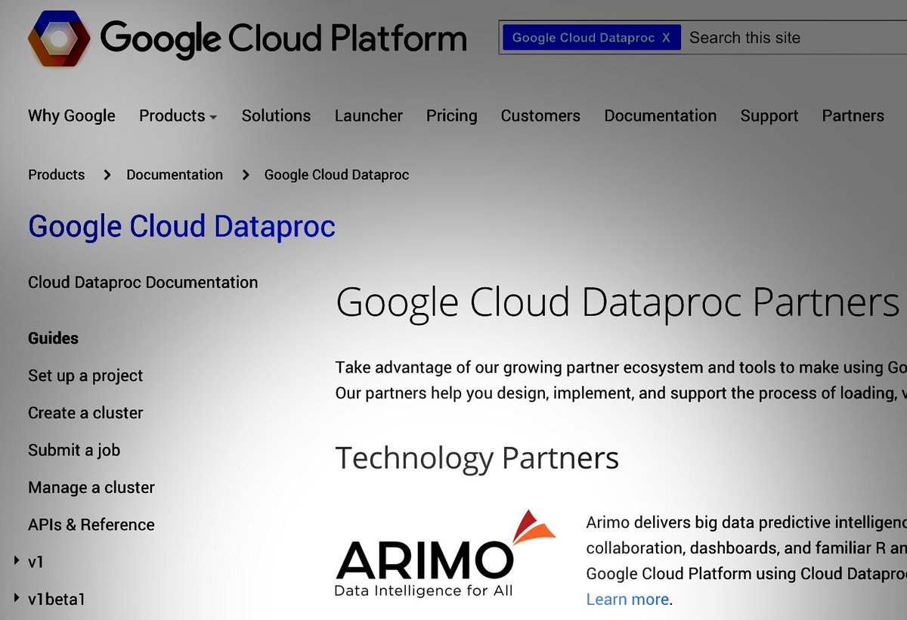Click the Google Cloud Dataproc Partners page title

click(618, 302)
